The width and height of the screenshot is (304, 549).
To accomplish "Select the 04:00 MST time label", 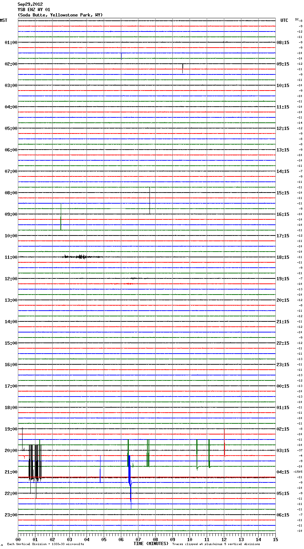I will (11, 107).
